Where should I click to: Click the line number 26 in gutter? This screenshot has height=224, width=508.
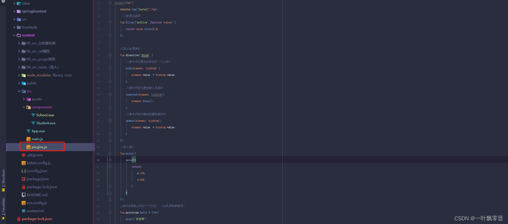(x=98, y=160)
